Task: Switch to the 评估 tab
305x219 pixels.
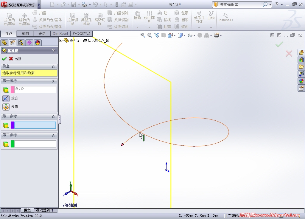Action: coord(42,34)
